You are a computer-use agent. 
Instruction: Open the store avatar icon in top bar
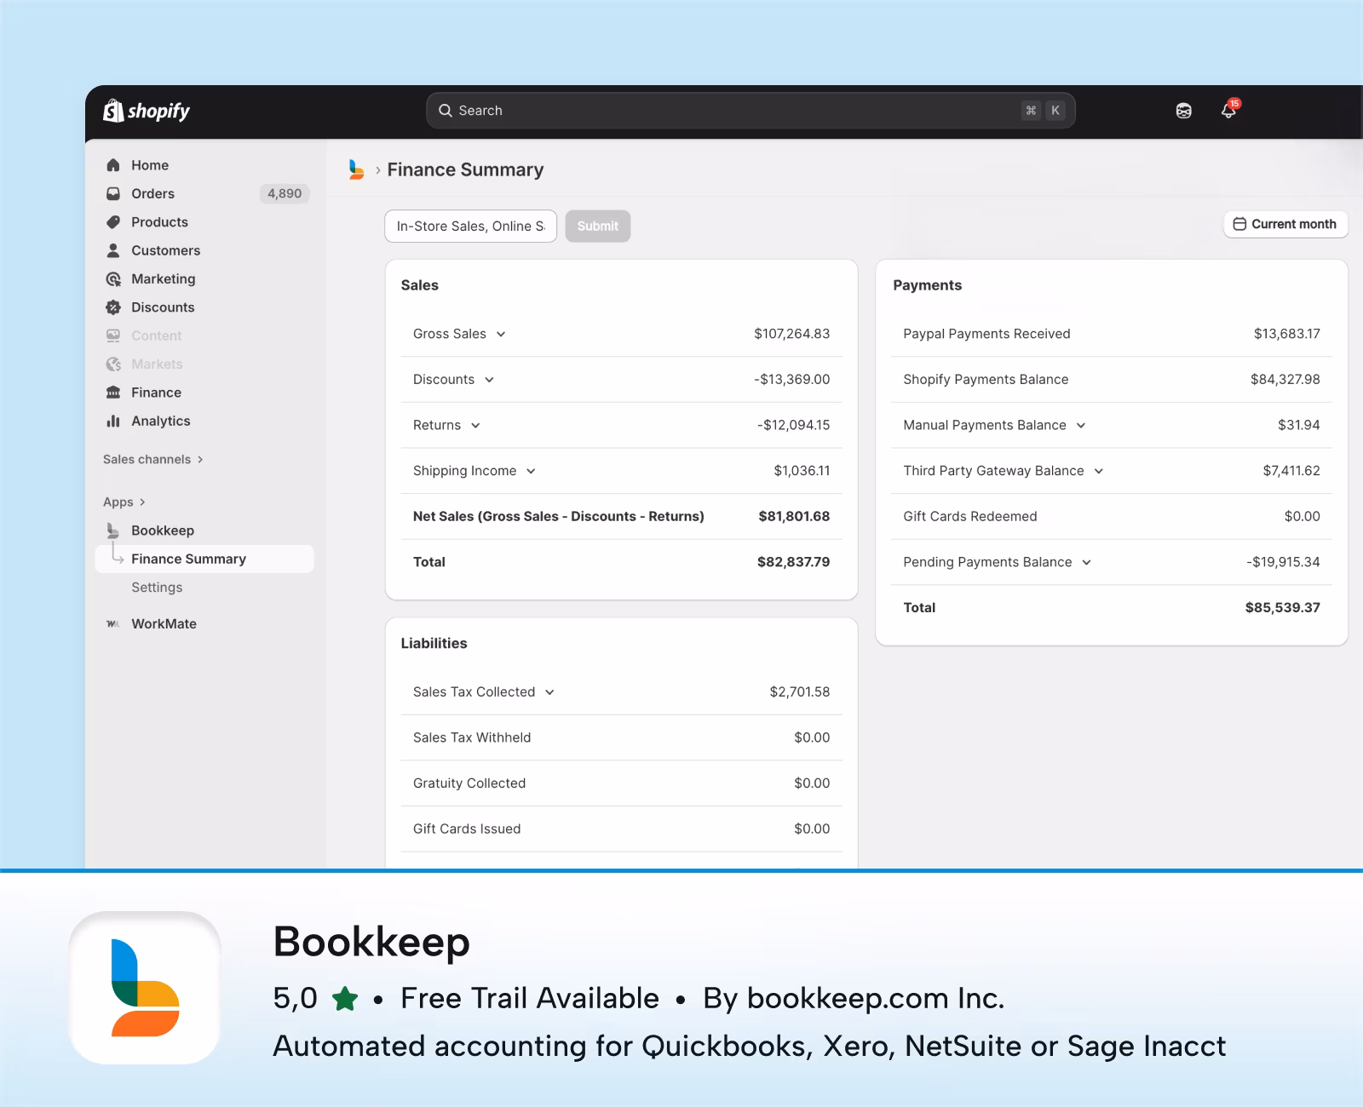pos(1183,111)
